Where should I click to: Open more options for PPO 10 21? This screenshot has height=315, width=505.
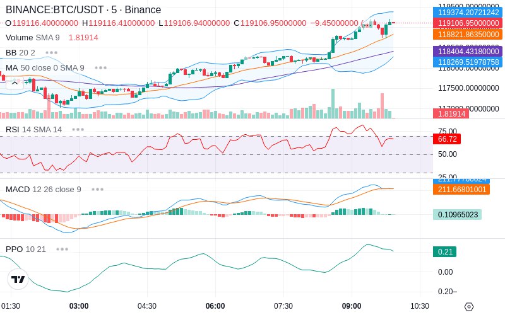(62, 249)
